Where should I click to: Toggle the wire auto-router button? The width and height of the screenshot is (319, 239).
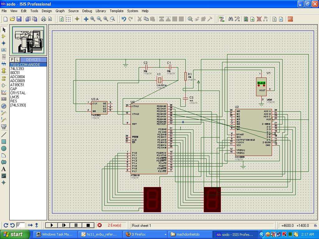(221, 19)
